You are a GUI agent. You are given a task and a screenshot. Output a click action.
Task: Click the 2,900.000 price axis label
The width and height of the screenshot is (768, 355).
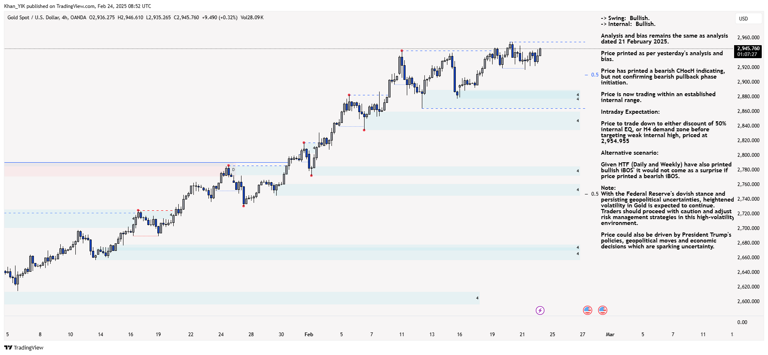(748, 82)
